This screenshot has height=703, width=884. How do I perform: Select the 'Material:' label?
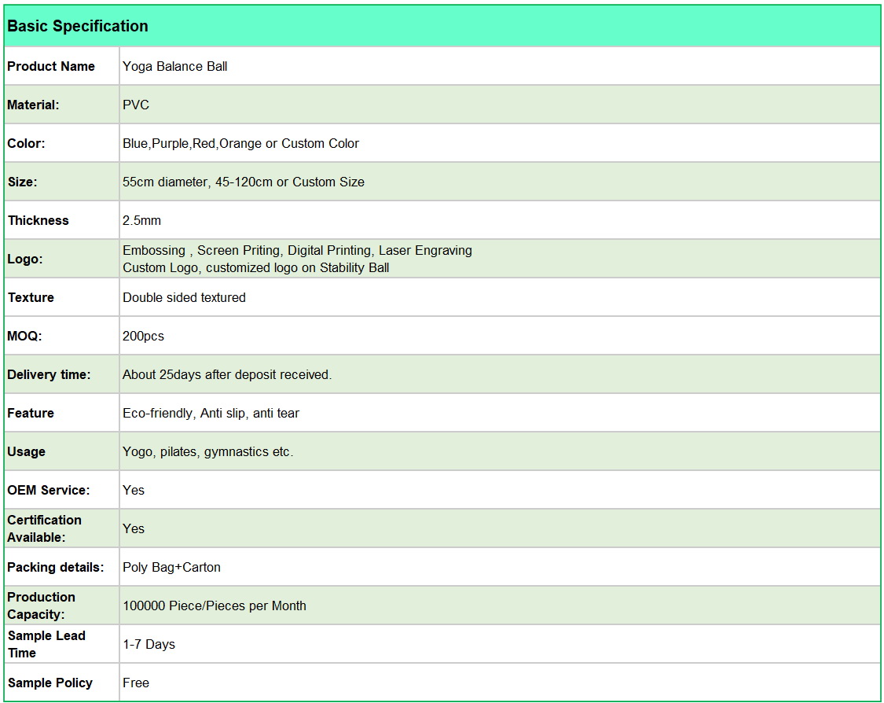click(x=33, y=105)
